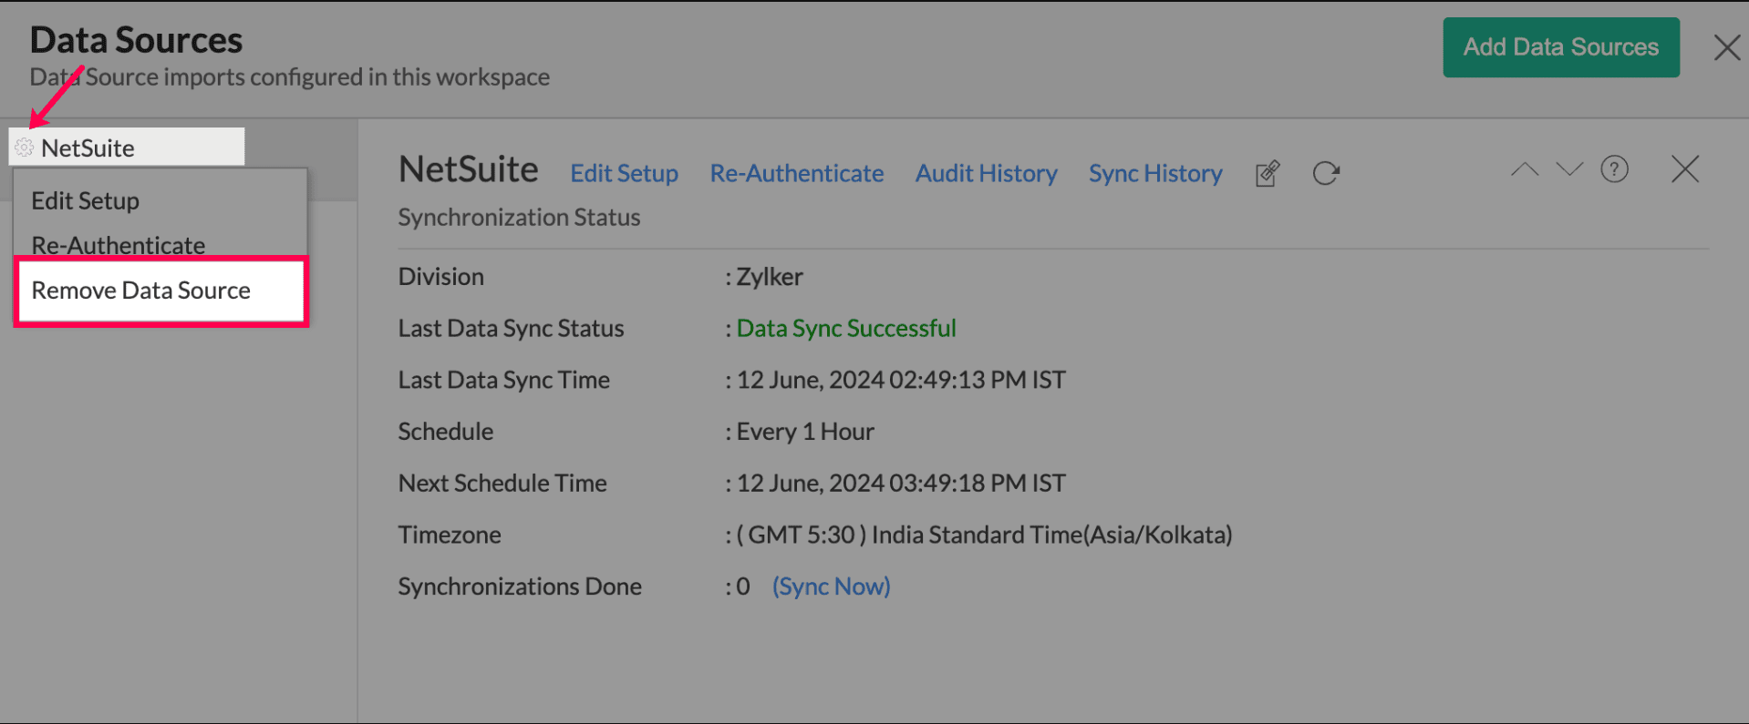Screen dimensions: 1749x724
Task: Open the Edit Setup link in header
Action: [x=624, y=173]
